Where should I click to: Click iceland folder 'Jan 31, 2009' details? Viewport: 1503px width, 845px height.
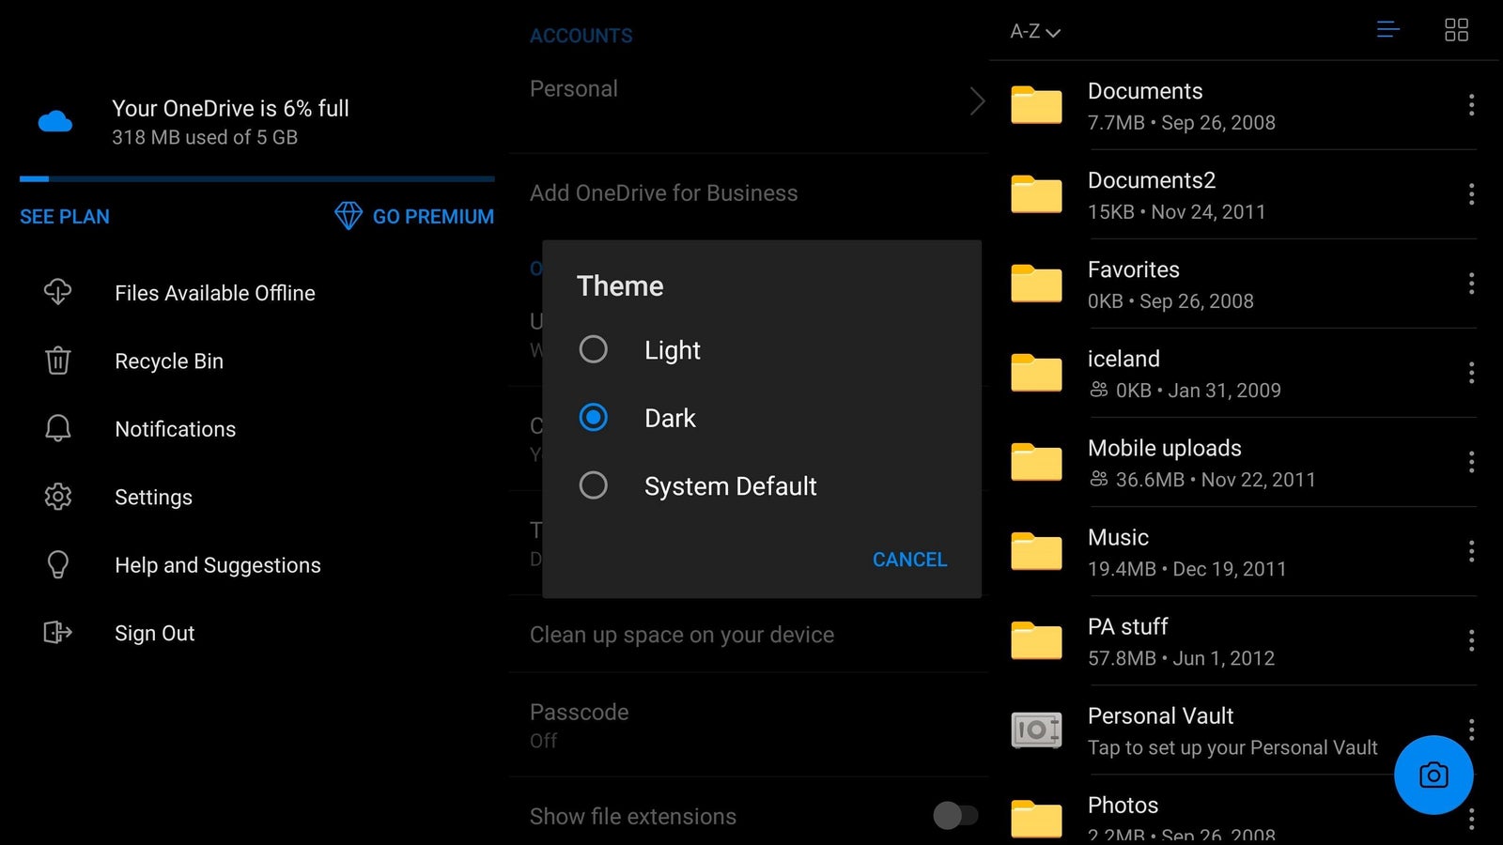1224,391
